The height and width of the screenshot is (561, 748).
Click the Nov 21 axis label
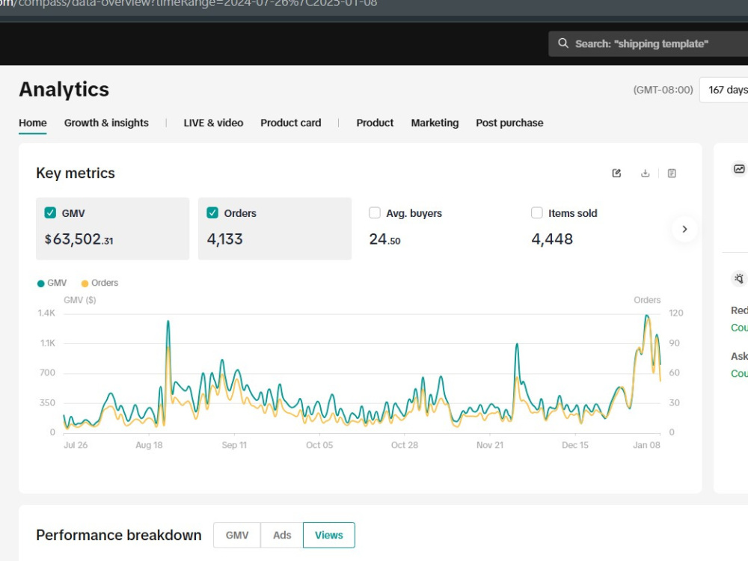[490, 445]
